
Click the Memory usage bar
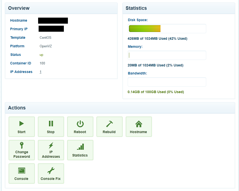pos(167,55)
